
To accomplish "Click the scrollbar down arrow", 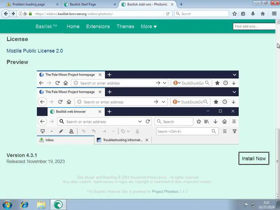I will click(278, 196).
